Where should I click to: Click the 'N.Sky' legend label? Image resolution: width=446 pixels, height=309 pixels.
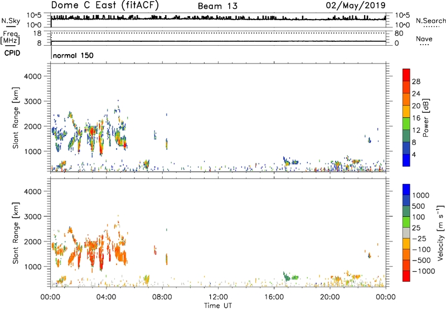(11, 21)
